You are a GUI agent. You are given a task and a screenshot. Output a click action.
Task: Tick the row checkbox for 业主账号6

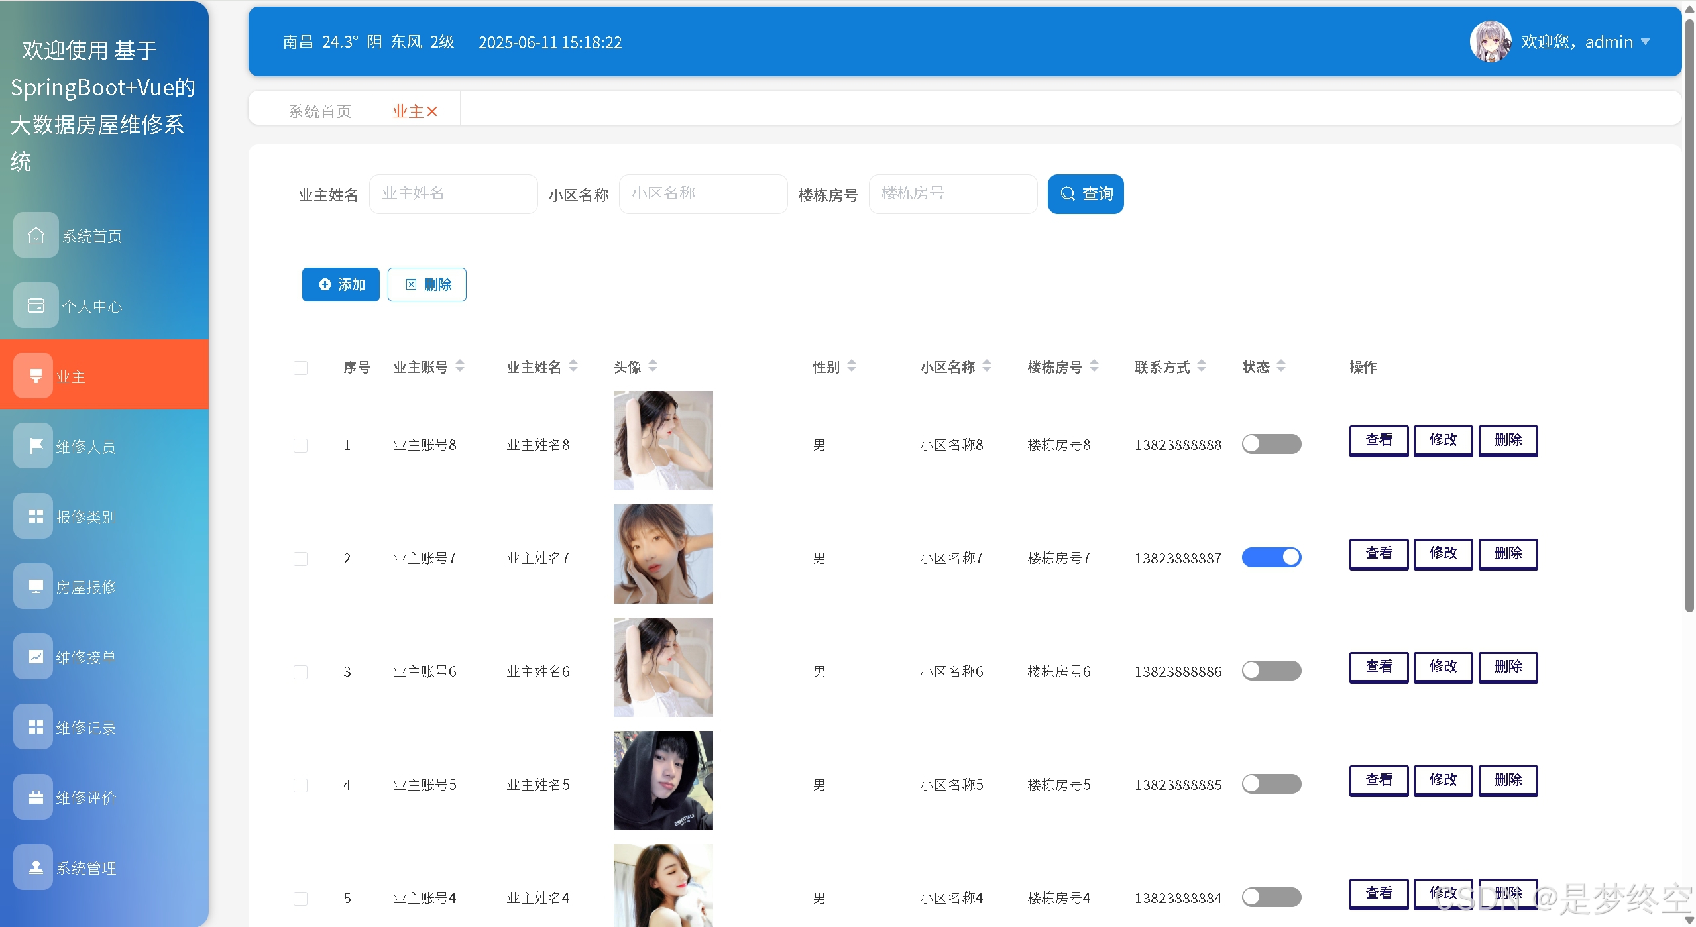point(300,672)
